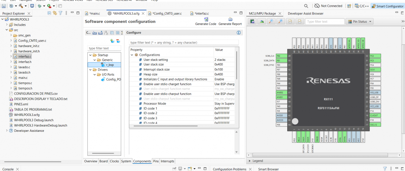The height and width of the screenshot is (171, 405).
Task: Click the Console view tab
Action: coord(8,169)
